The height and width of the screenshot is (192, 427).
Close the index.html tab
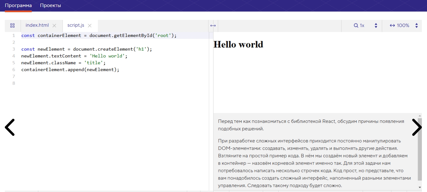coord(54,25)
